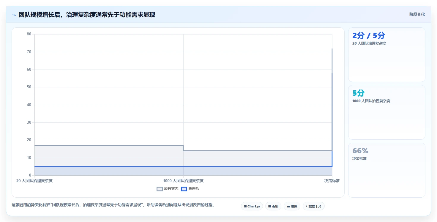The image size is (437, 222).
Task: Click the 2分 / 5分 card value
Action: pyautogui.click(x=368, y=36)
